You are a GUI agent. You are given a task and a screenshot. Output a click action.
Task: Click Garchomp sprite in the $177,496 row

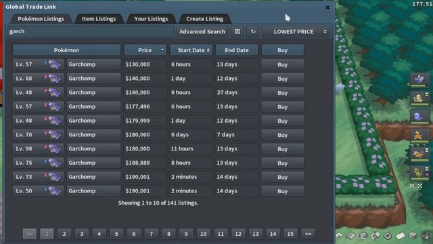pyautogui.click(x=54, y=107)
